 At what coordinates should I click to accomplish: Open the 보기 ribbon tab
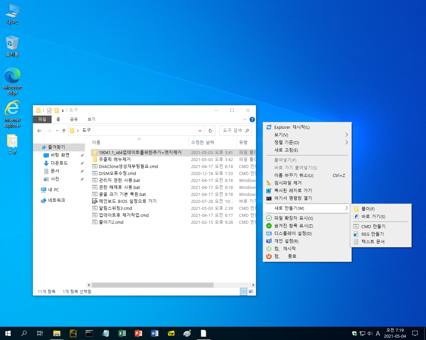pos(91,119)
